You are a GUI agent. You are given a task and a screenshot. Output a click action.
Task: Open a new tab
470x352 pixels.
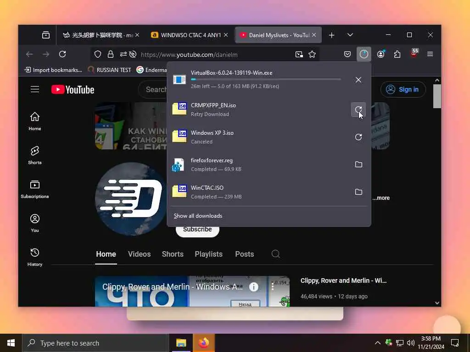pos(331,35)
